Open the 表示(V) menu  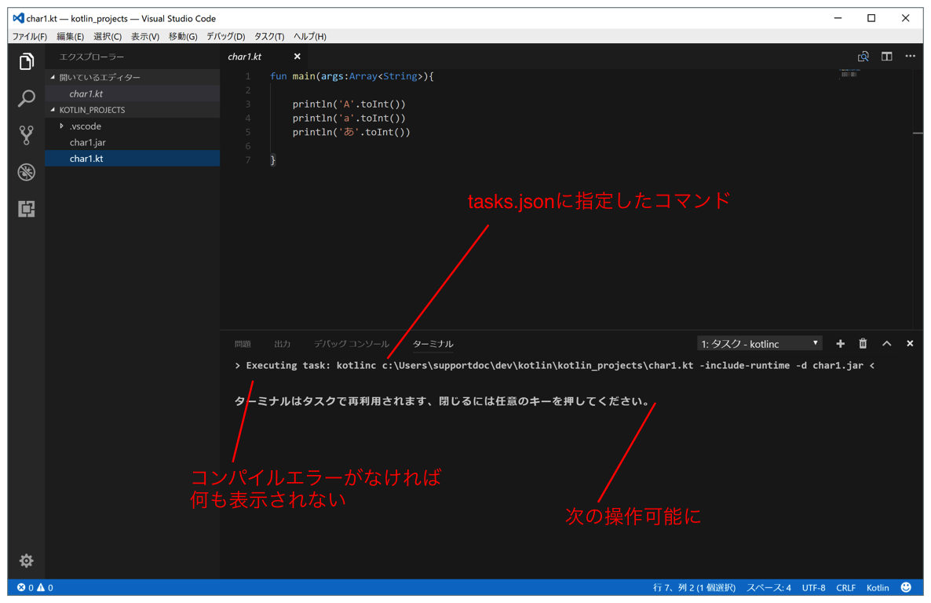[145, 36]
